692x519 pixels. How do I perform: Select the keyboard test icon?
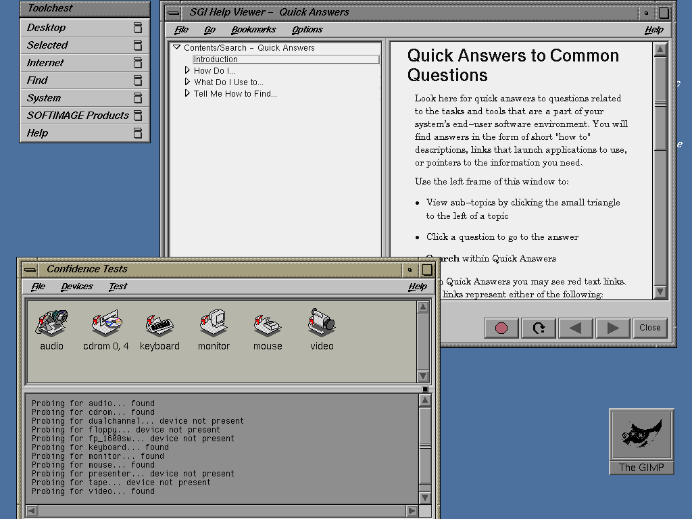[x=159, y=325]
